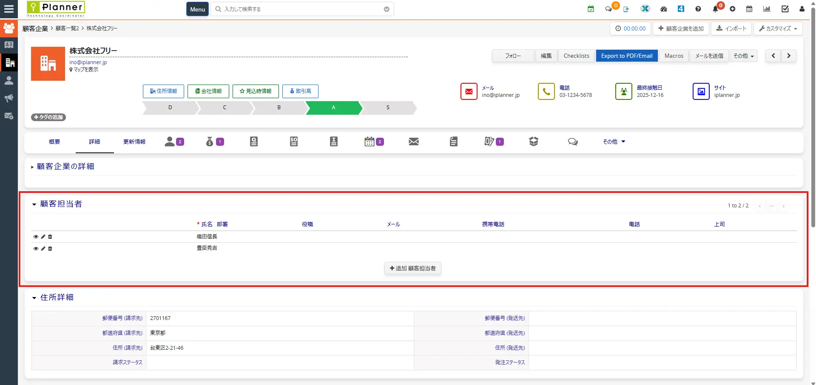
Task: Click the search input field
Action: 302,9
